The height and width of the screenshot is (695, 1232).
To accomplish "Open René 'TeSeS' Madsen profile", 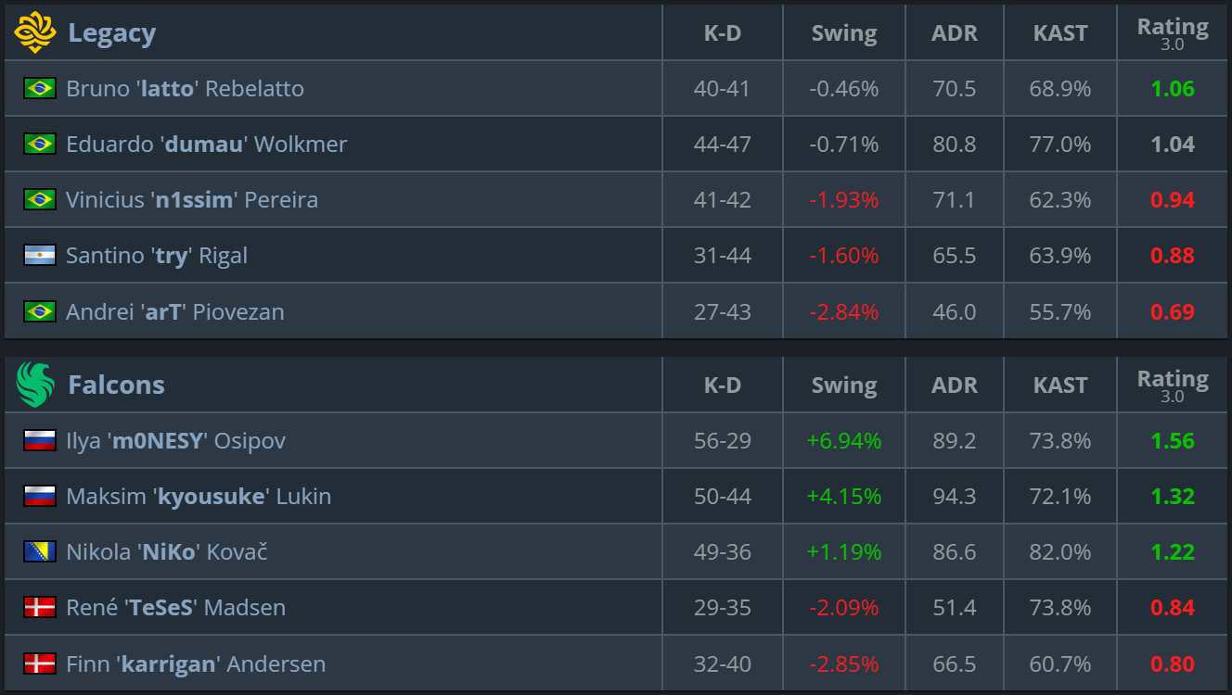I will 176,608.
